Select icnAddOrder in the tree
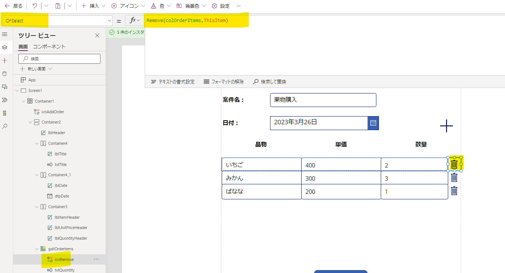Viewport: 505px width, 273px height. pos(53,112)
